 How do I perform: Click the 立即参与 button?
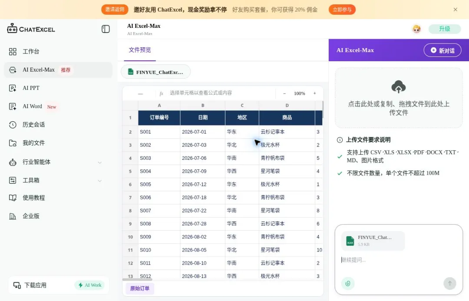[342, 10]
